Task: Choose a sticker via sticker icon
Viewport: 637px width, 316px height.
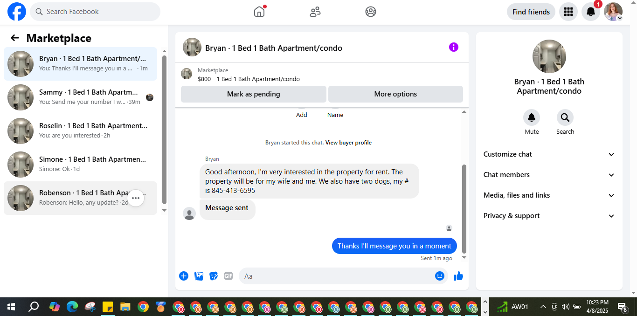Action: (214, 276)
